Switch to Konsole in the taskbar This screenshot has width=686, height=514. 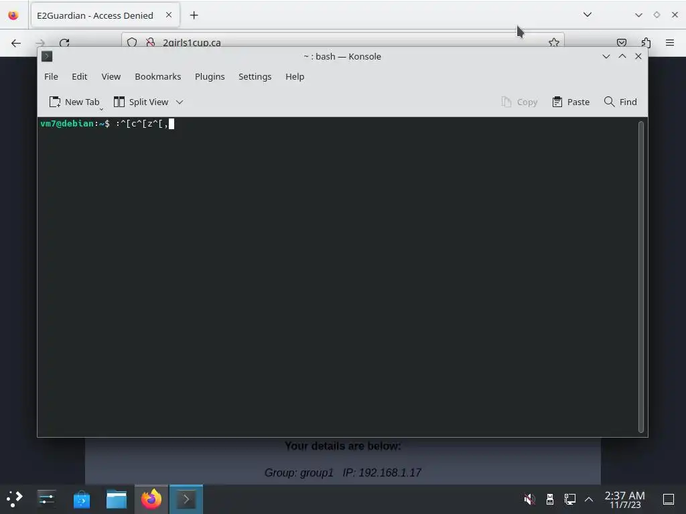(x=186, y=499)
